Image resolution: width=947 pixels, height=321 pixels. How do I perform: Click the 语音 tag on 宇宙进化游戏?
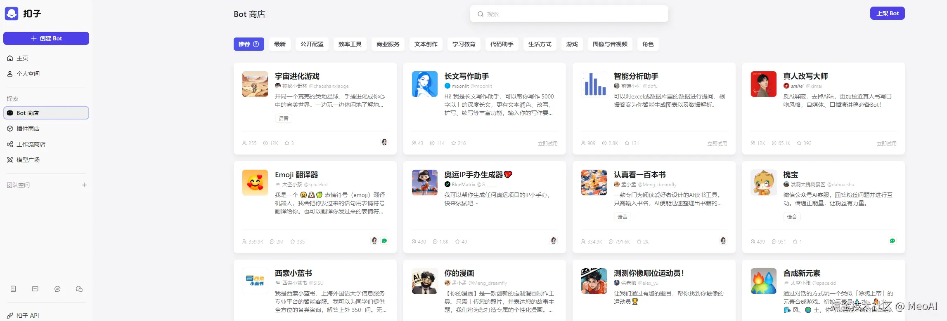284,118
